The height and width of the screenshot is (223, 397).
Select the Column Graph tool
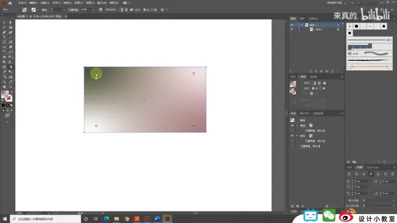click(11, 77)
